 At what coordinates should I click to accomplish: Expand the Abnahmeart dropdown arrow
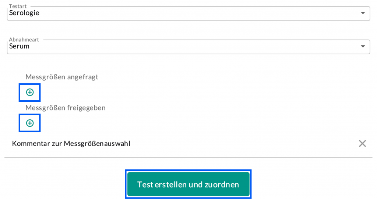(363, 47)
